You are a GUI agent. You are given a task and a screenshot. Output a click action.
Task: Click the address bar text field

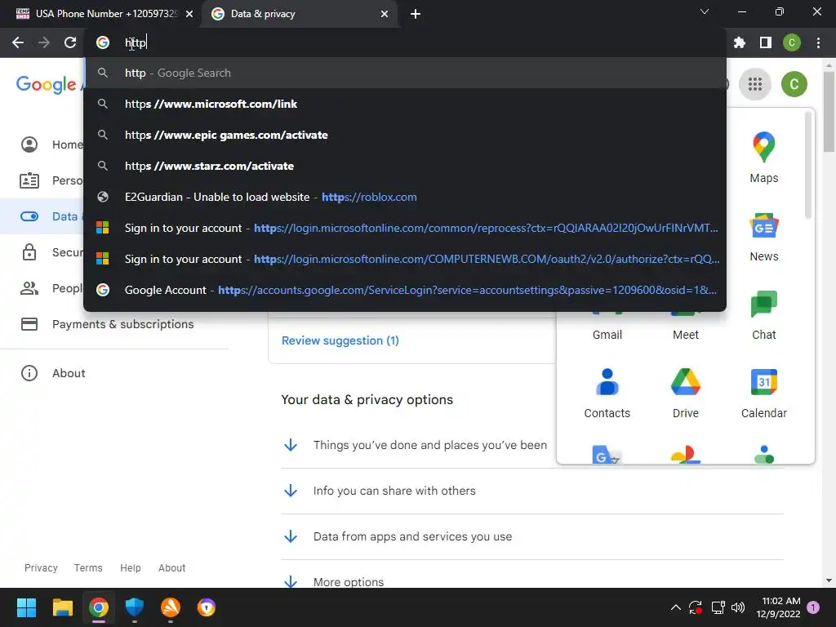click(x=405, y=42)
